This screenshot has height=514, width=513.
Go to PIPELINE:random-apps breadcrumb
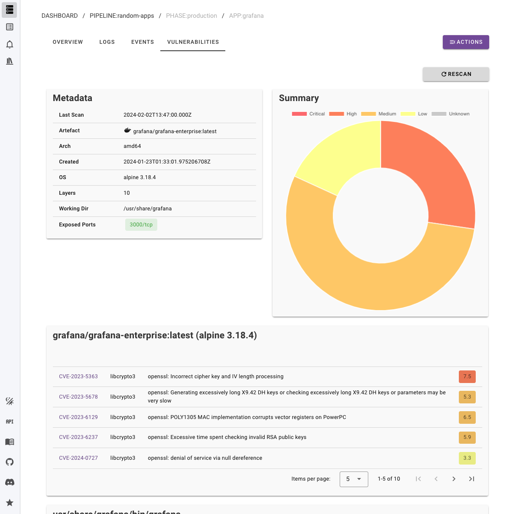(x=122, y=16)
